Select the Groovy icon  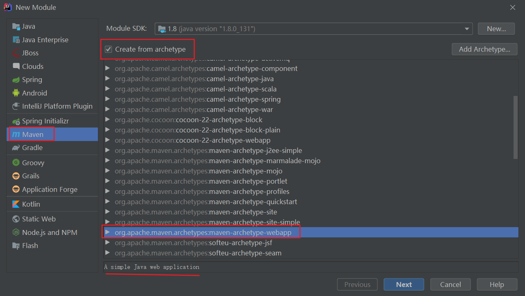click(16, 163)
